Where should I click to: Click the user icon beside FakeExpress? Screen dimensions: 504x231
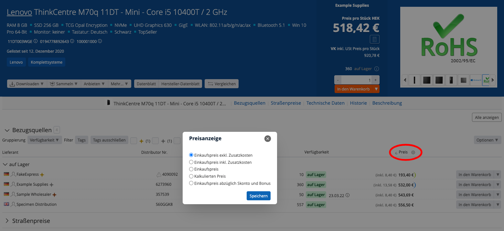(13, 174)
